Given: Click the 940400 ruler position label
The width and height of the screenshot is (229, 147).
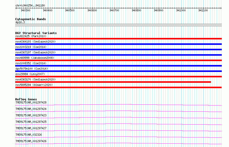Looking at the screenshot, I should pyautogui.click(x=48, y=10).
